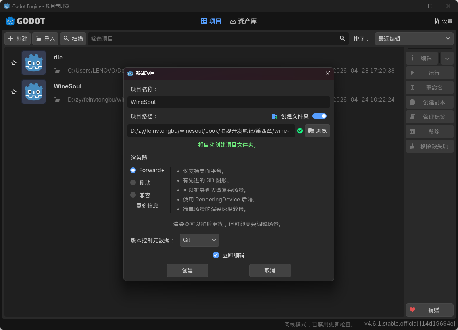458x330 pixels.
Task: Close the new project dialog
Action: pos(328,73)
